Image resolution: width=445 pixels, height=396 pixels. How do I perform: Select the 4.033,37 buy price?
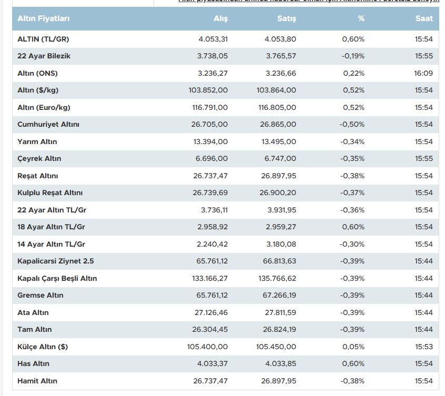213,364
